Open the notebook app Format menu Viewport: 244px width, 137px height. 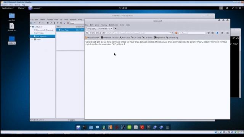click(50, 19)
